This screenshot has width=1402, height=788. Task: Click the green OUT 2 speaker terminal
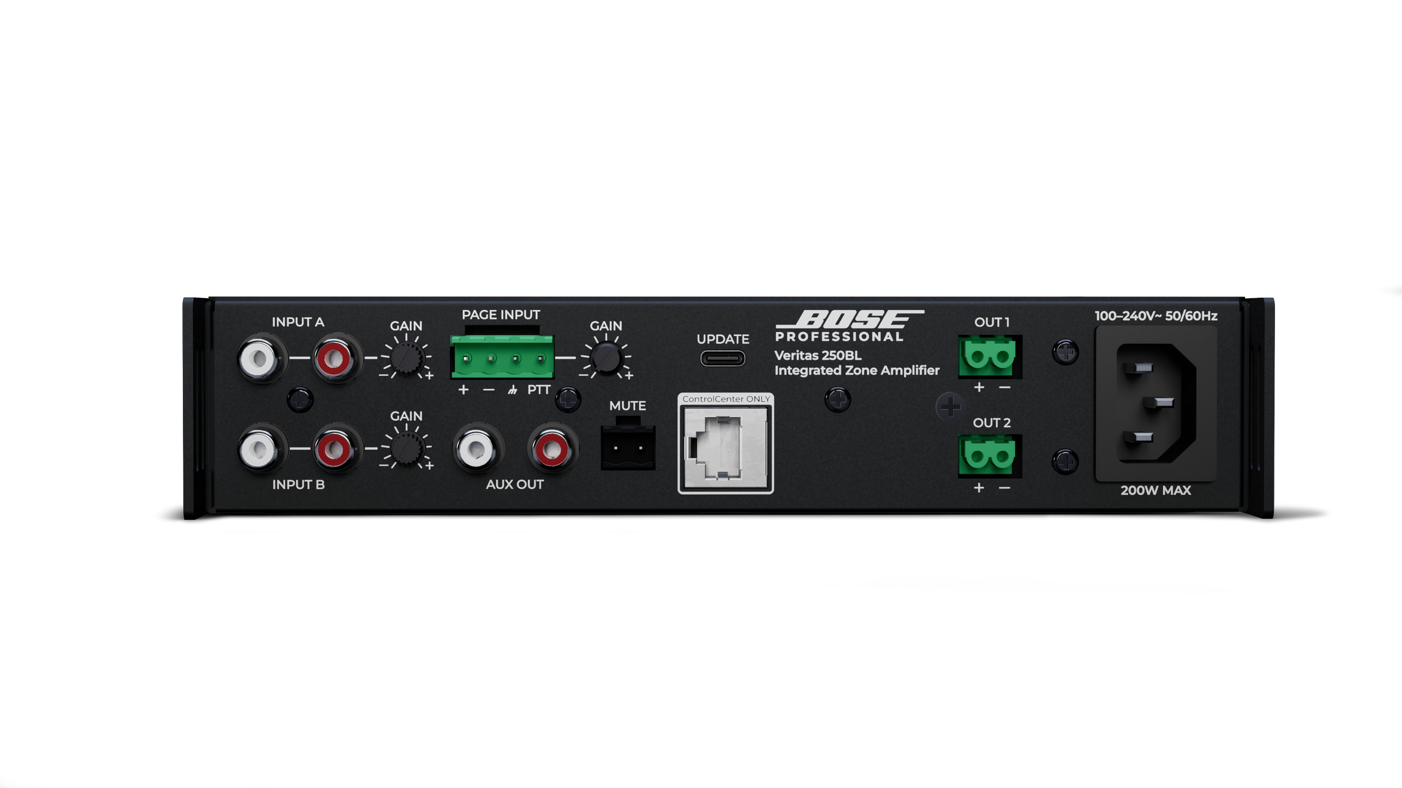(x=989, y=456)
